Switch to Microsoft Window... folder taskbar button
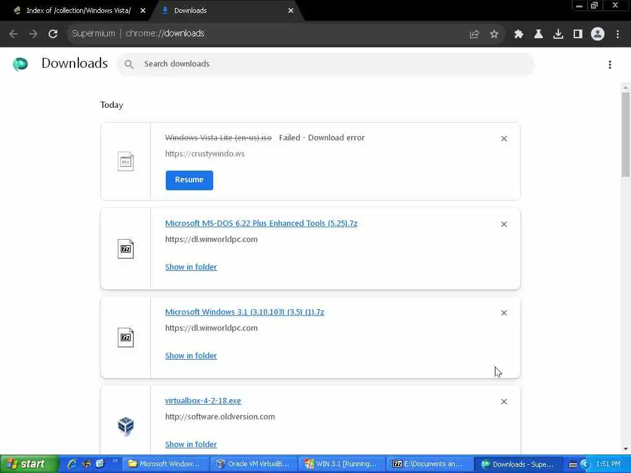 tap(165, 464)
